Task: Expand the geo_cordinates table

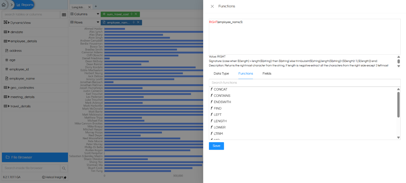Action: 9,88
